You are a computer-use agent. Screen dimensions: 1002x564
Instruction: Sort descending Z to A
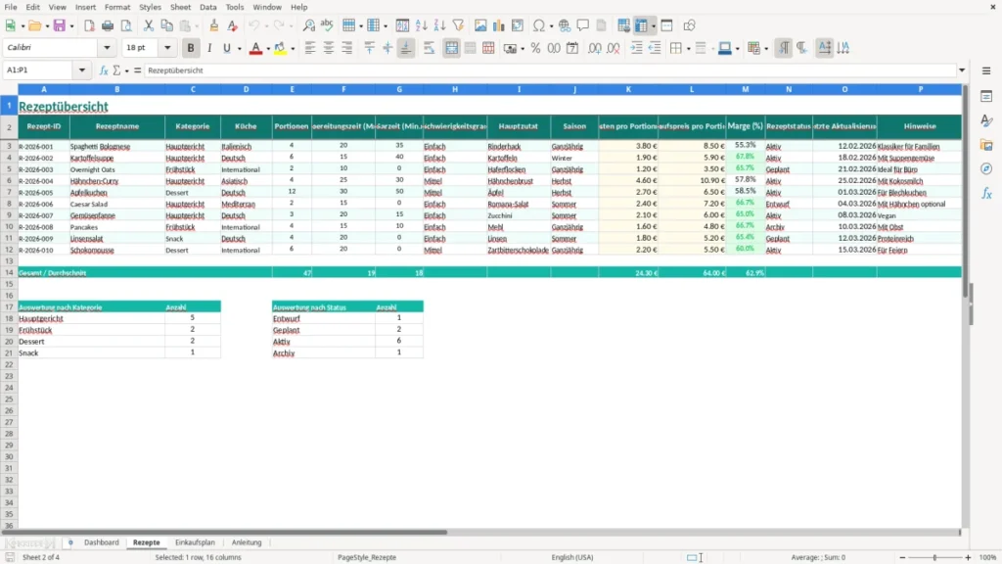[x=439, y=25]
